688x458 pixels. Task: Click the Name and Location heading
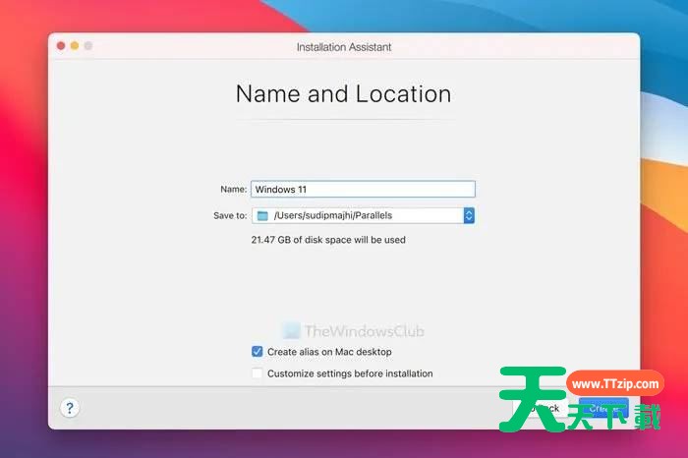tap(344, 94)
